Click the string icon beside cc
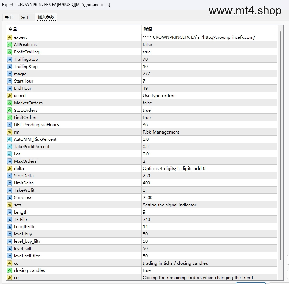 [10, 263]
